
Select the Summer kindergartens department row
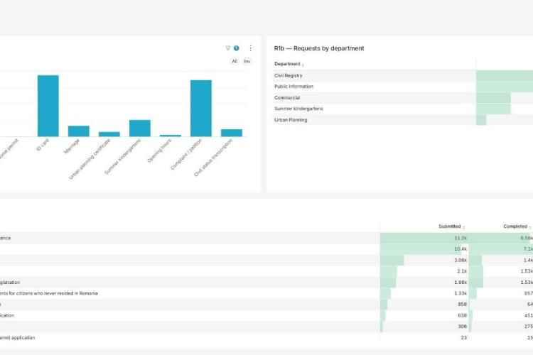click(x=403, y=109)
